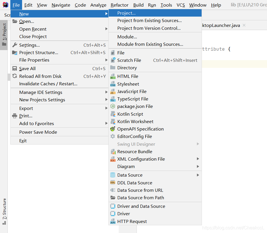Expand the Manage IDE Settings submenu arrow
Screen dimensions: 267x233
(106, 92)
